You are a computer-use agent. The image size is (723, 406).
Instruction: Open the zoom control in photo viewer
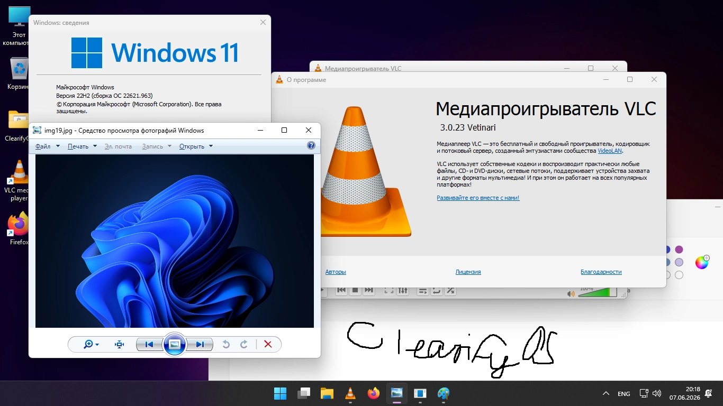click(91, 345)
